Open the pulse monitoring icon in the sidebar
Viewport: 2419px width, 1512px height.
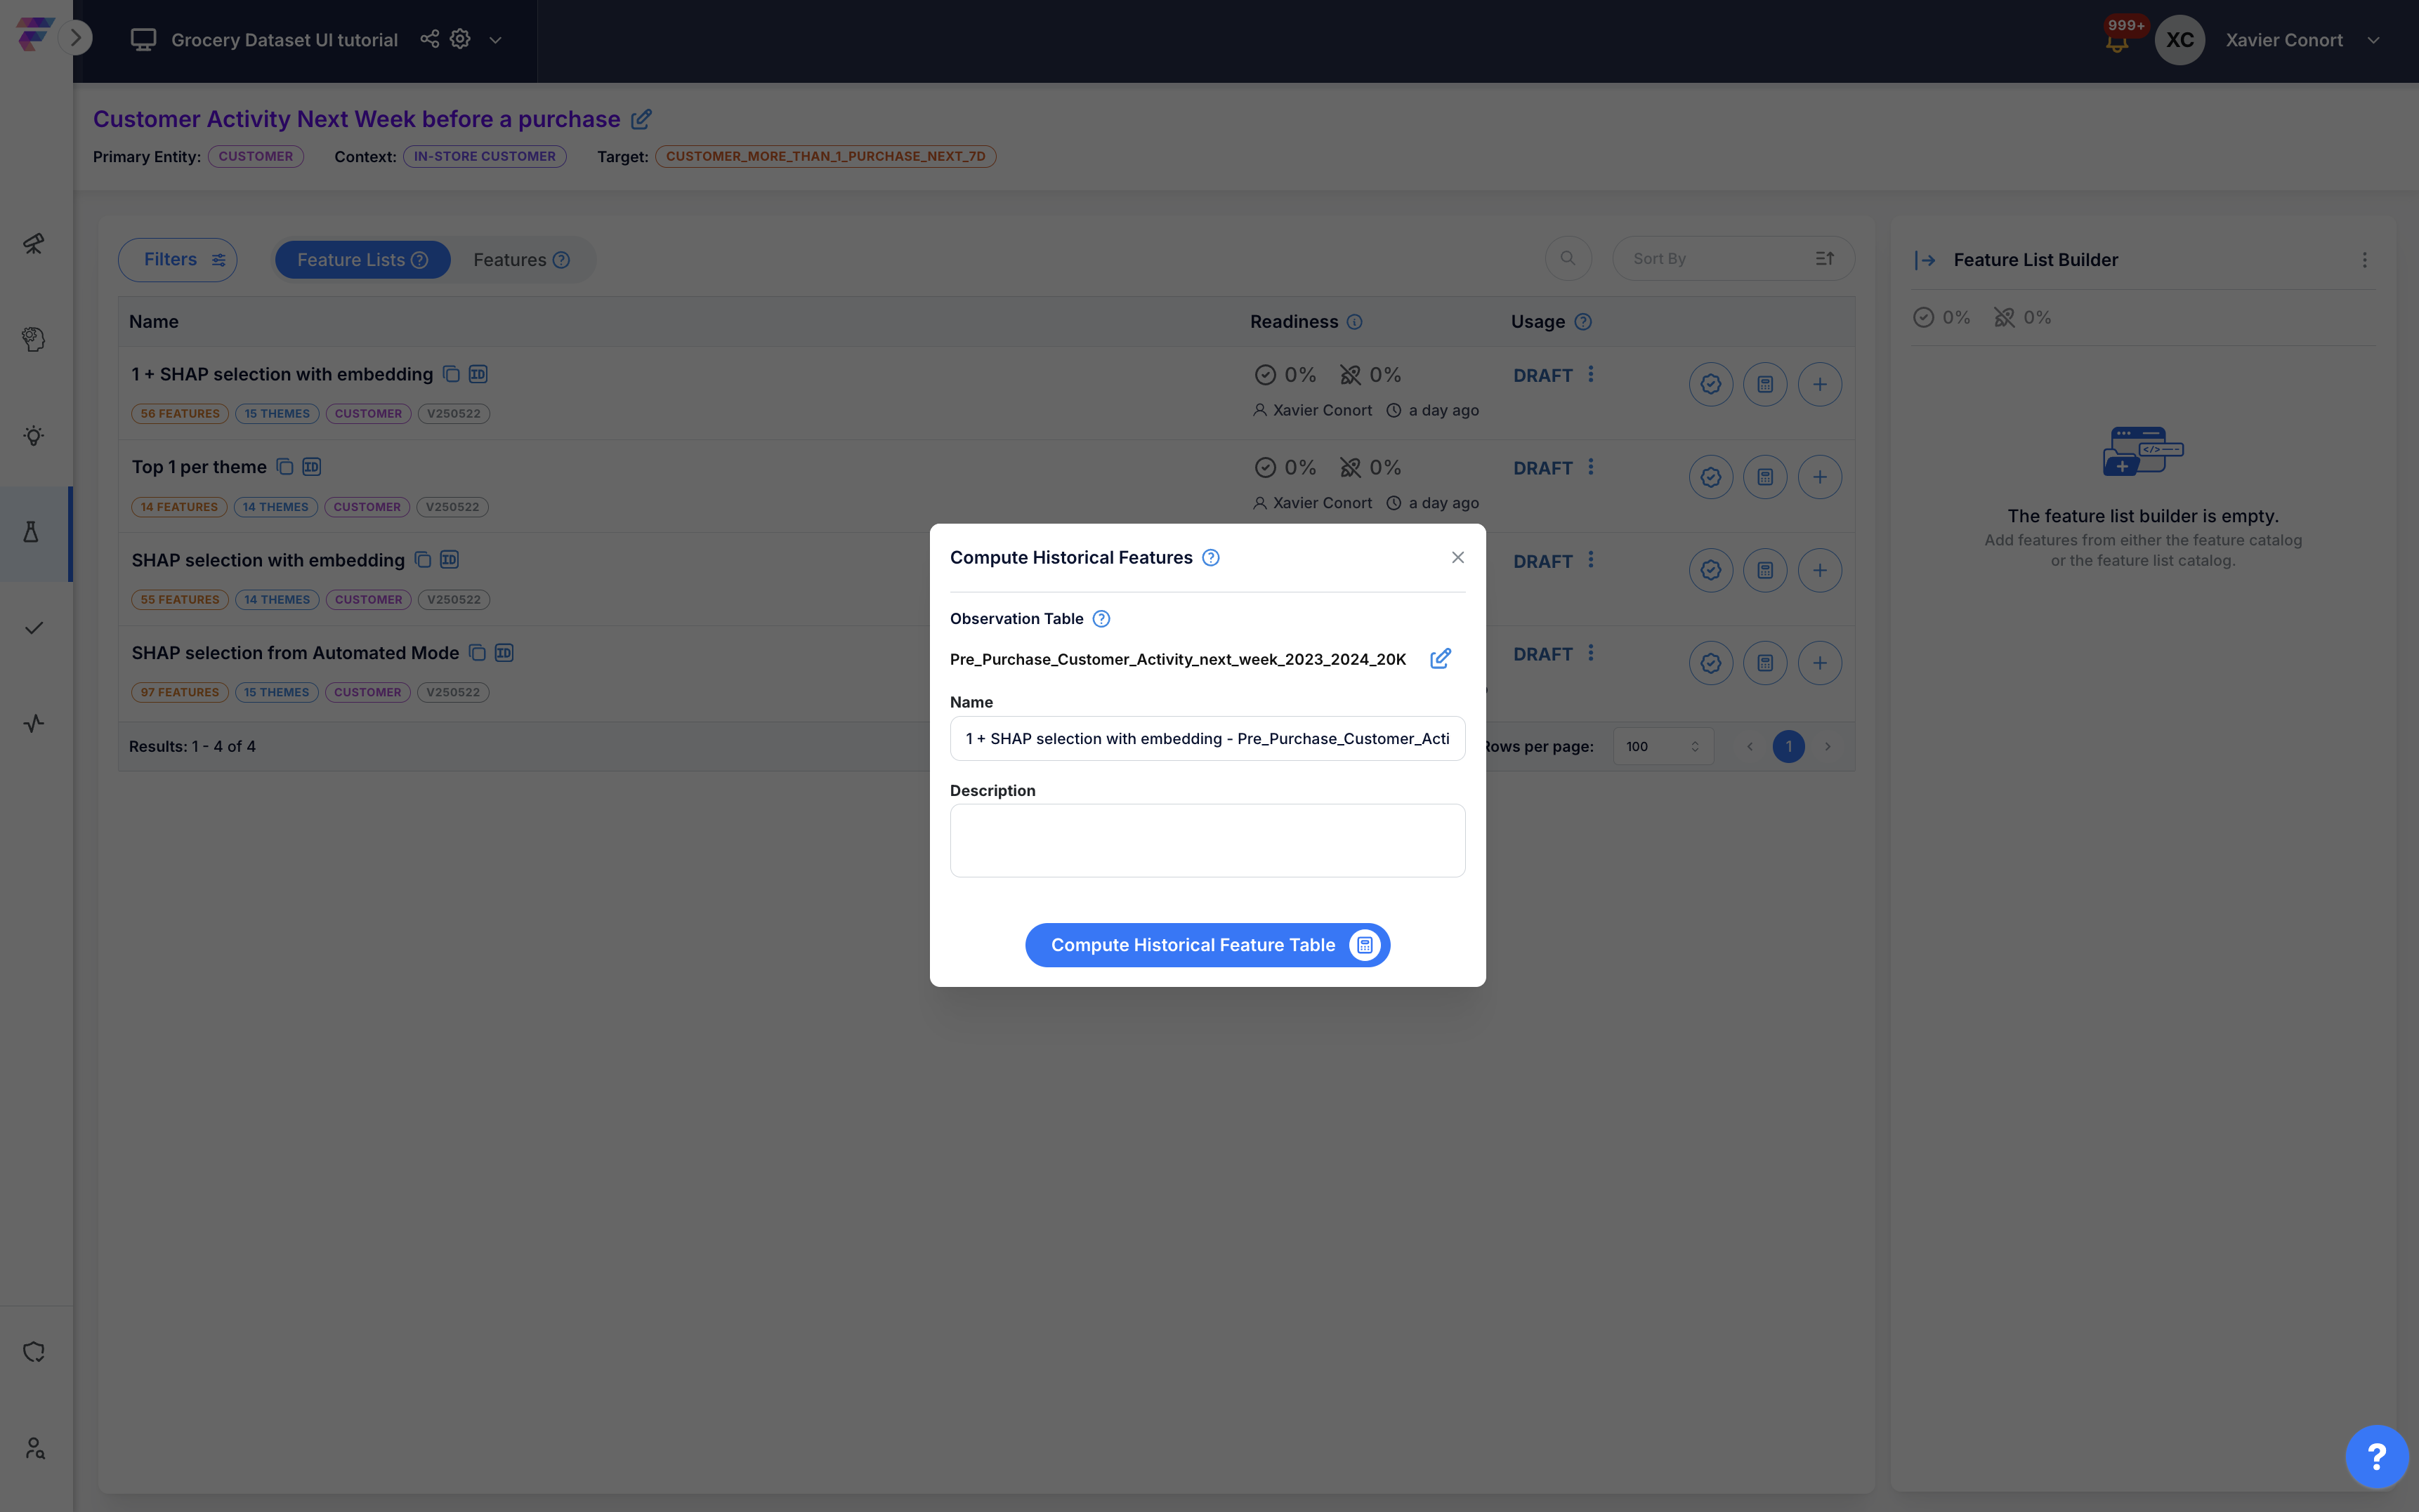point(33,724)
